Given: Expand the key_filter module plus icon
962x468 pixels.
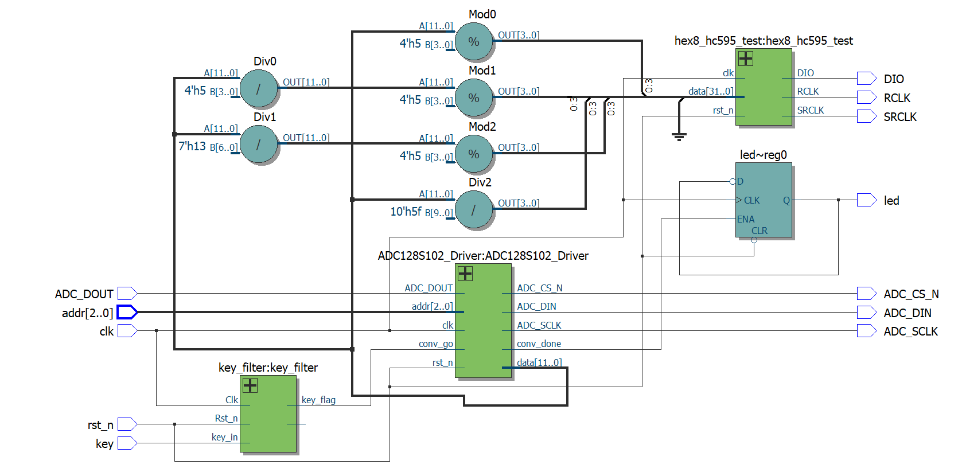Looking at the screenshot, I should (250, 385).
